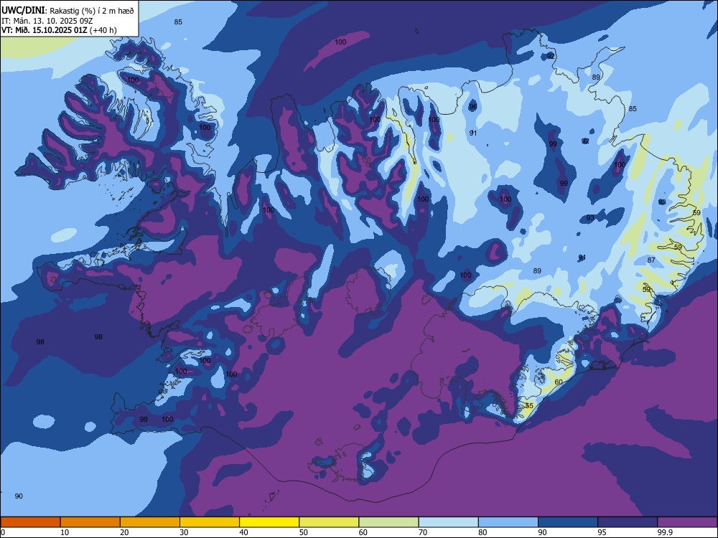Click the legend tick label '10'
This screenshot has height=538, width=718.
pos(65,532)
